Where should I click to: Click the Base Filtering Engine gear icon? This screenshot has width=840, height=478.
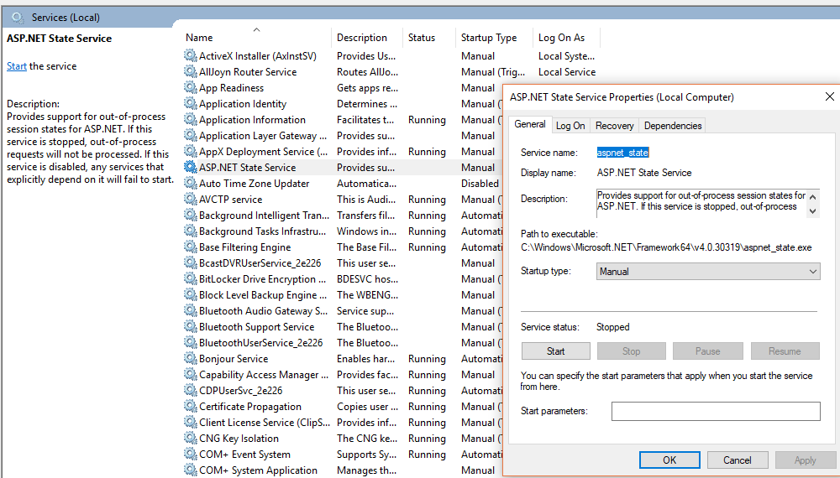click(190, 247)
